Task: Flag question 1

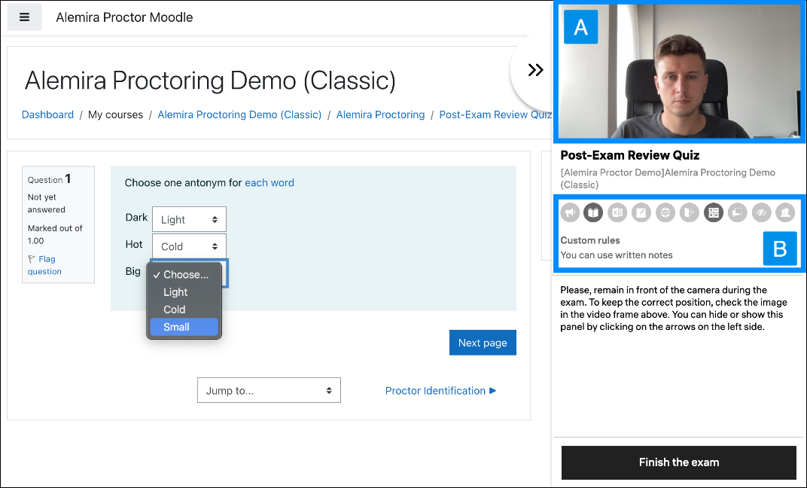Action: click(x=44, y=265)
